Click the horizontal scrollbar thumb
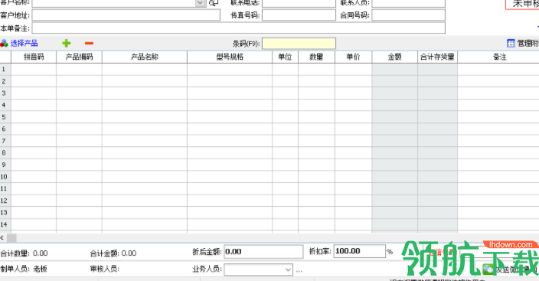The image size is (539, 281). 11,237
